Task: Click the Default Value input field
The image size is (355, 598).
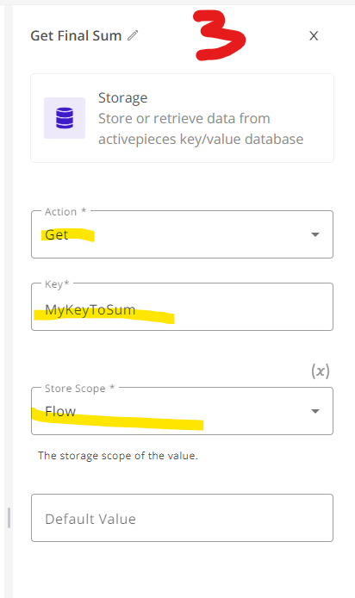Action: 183,518
